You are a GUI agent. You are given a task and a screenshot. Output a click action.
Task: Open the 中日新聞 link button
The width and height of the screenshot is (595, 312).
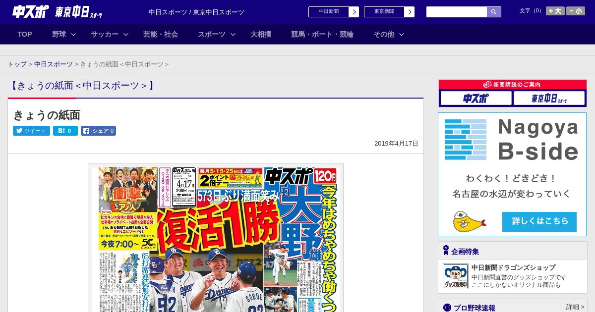[328, 11]
